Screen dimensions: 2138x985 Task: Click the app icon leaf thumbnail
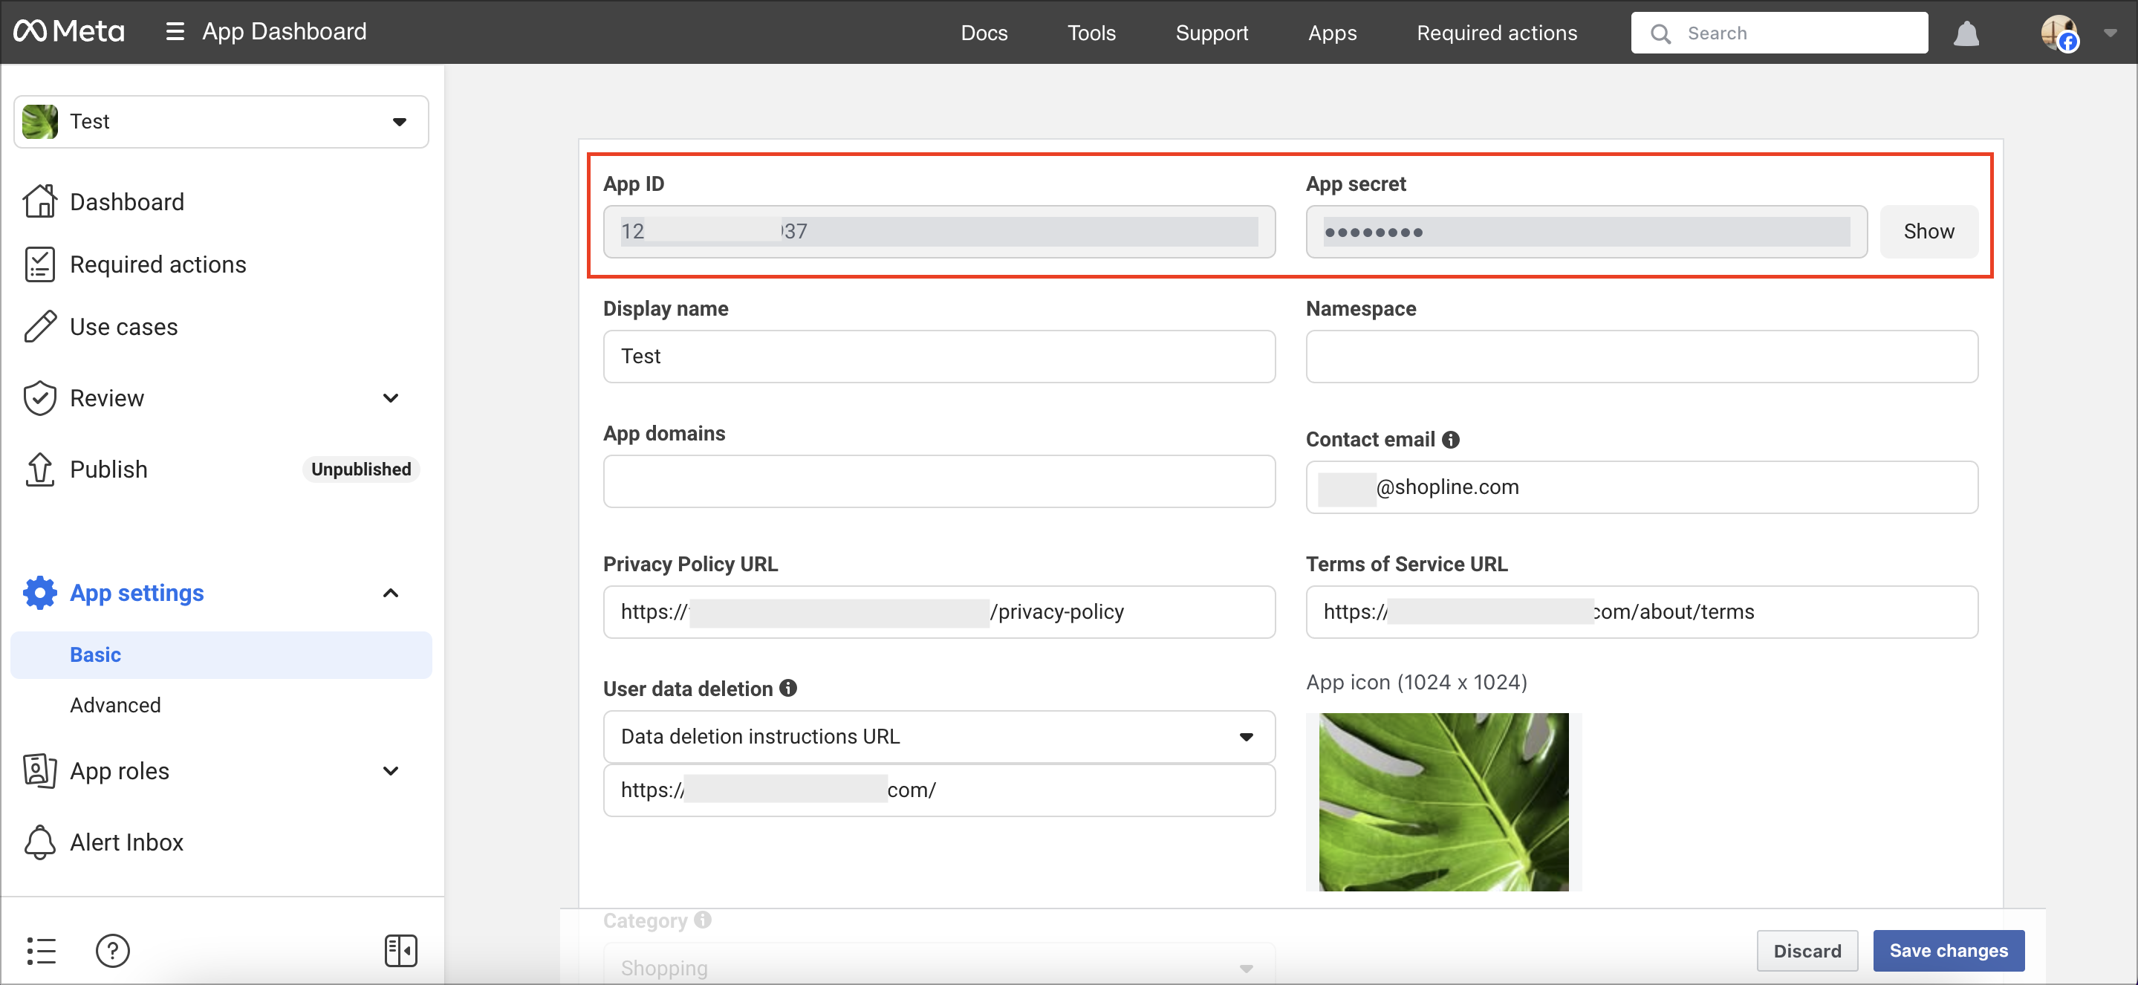pyautogui.click(x=1443, y=802)
